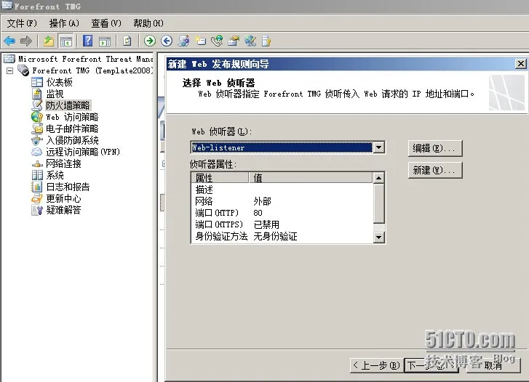
Task: Click the 上一步(B) back button
Action: point(377,365)
